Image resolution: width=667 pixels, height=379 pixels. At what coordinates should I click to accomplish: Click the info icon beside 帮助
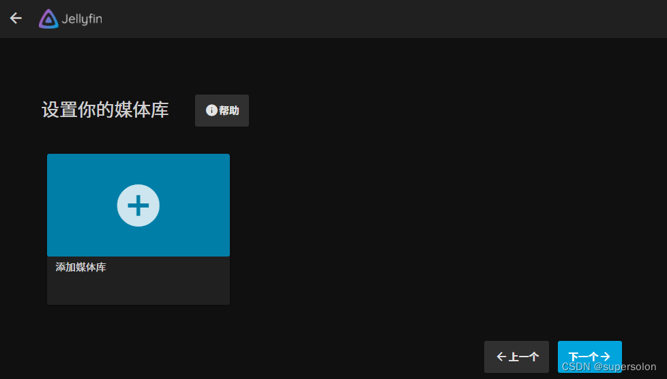tap(211, 110)
